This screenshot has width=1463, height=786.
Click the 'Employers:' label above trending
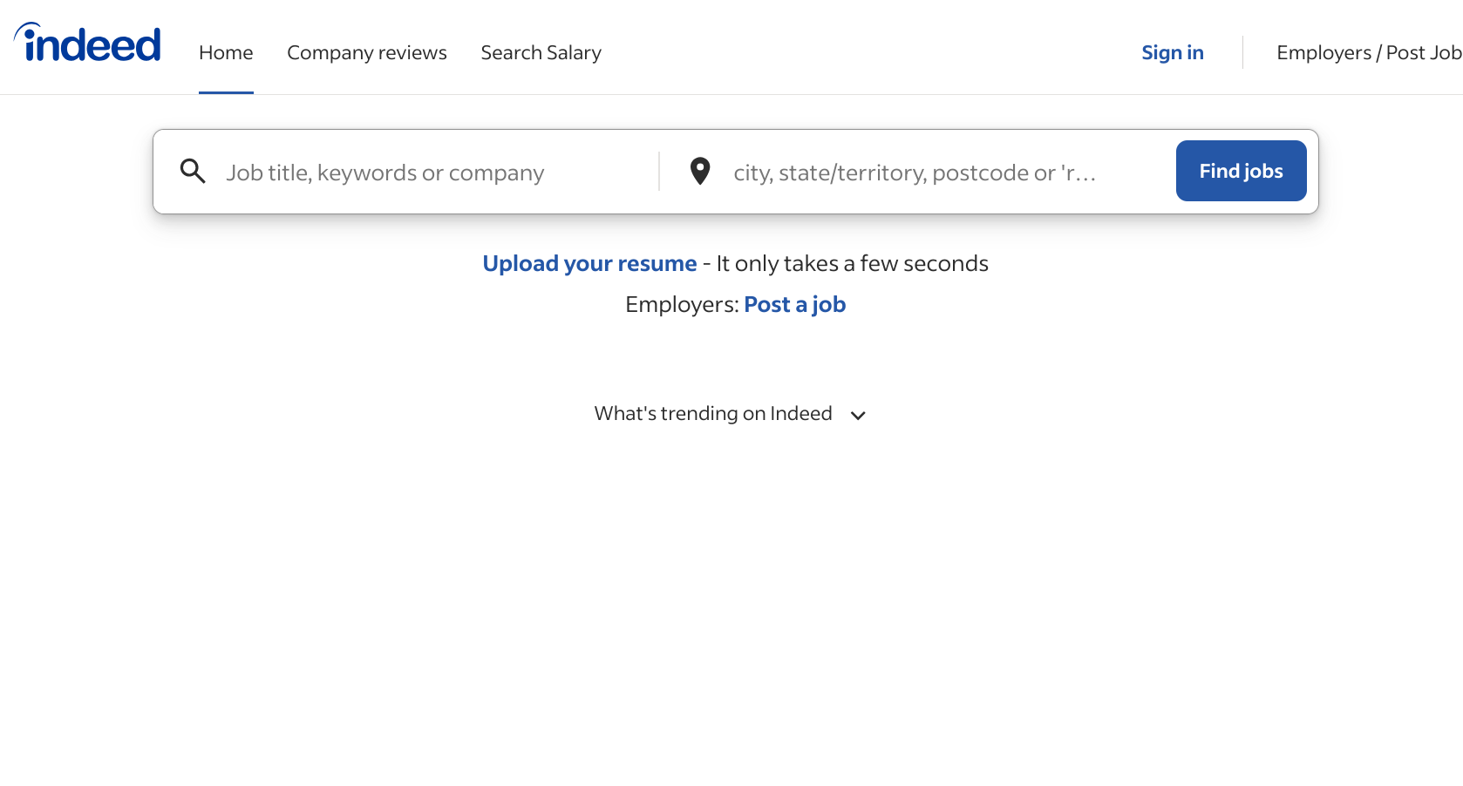pyautogui.click(x=682, y=304)
